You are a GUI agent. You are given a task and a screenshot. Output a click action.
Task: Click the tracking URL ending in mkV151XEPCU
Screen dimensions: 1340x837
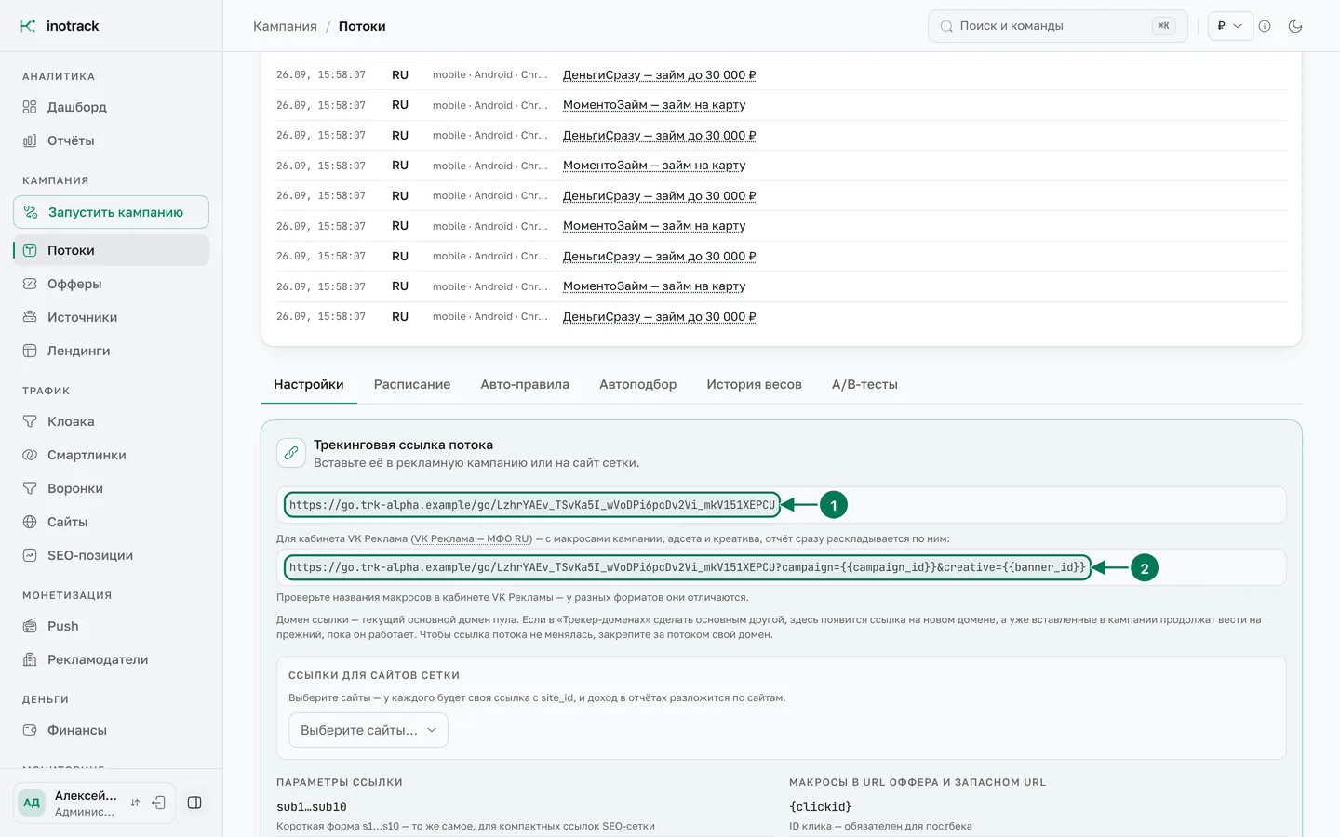click(x=532, y=505)
